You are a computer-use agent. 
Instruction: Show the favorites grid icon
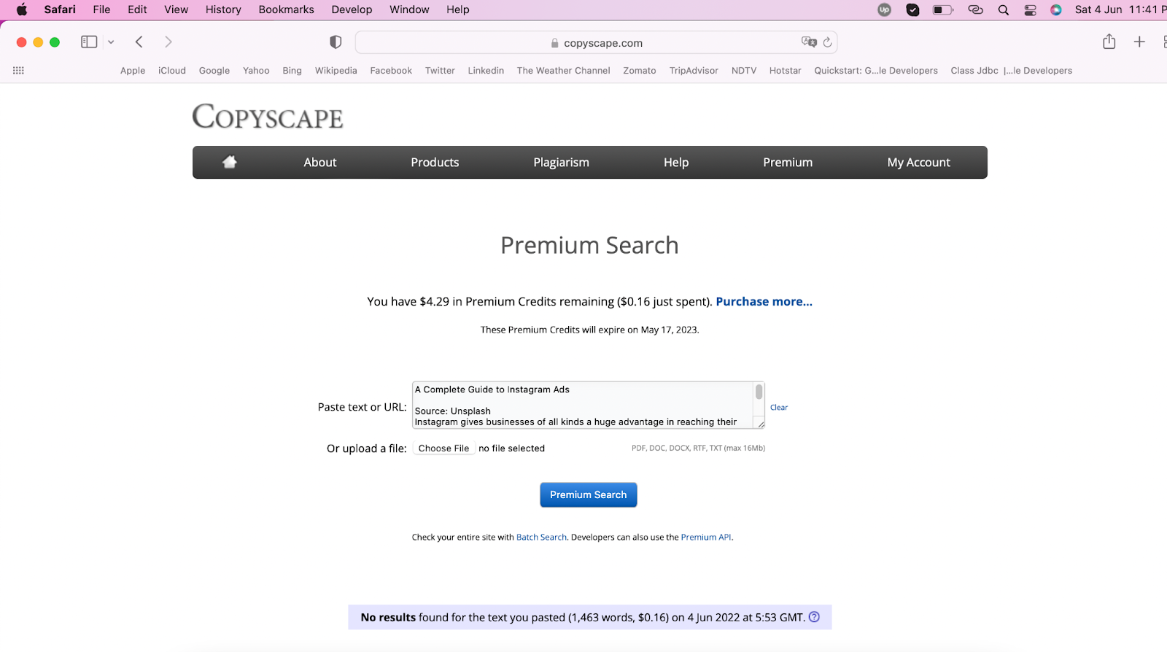19,71
